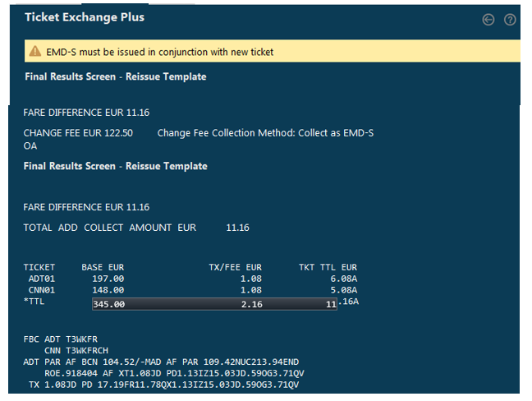Click the 11 ticket total value
The height and width of the screenshot is (401, 532).
tap(331, 304)
